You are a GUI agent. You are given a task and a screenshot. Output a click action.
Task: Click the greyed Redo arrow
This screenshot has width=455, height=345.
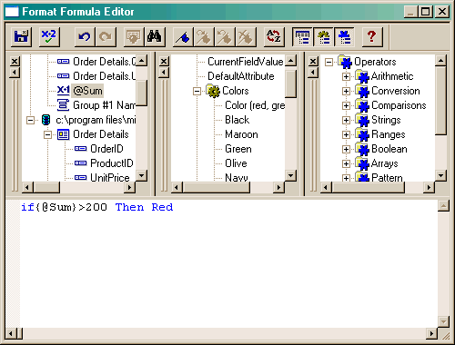click(x=106, y=36)
